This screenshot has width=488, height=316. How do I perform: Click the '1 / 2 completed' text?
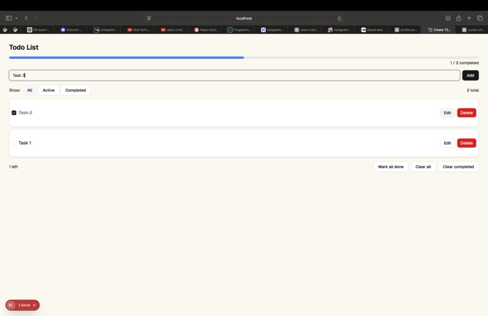[x=464, y=63]
